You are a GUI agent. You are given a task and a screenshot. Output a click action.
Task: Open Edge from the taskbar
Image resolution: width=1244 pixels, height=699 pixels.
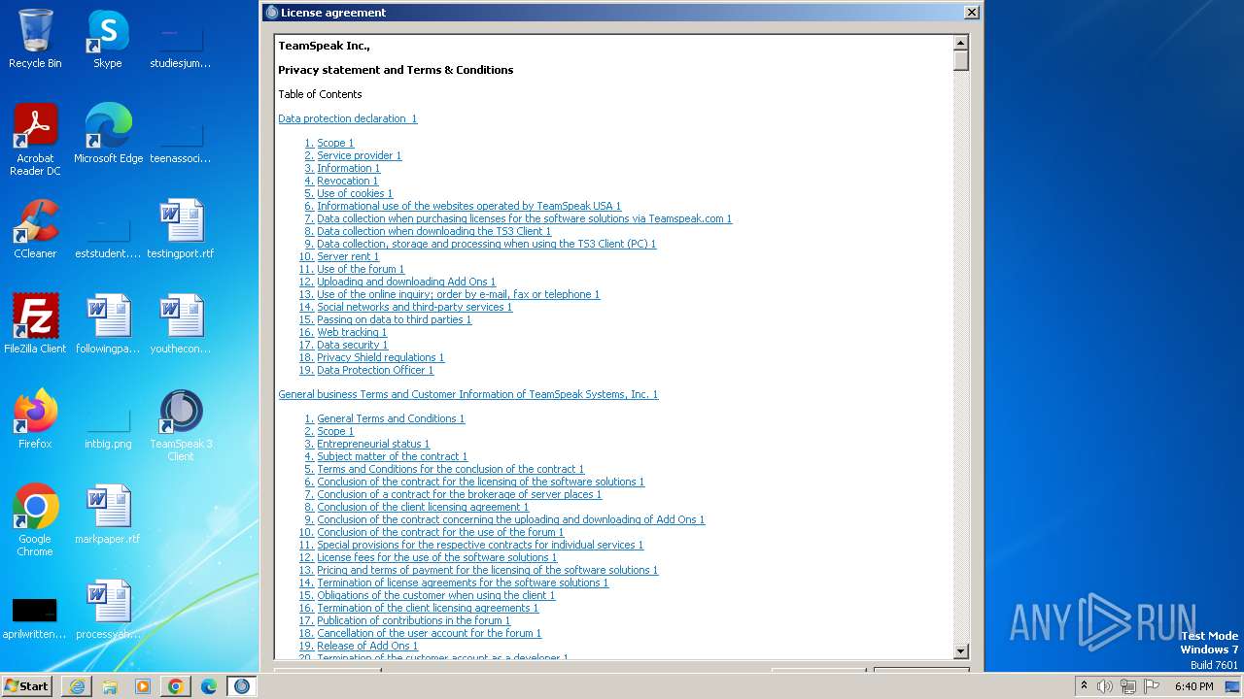coord(209,686)
